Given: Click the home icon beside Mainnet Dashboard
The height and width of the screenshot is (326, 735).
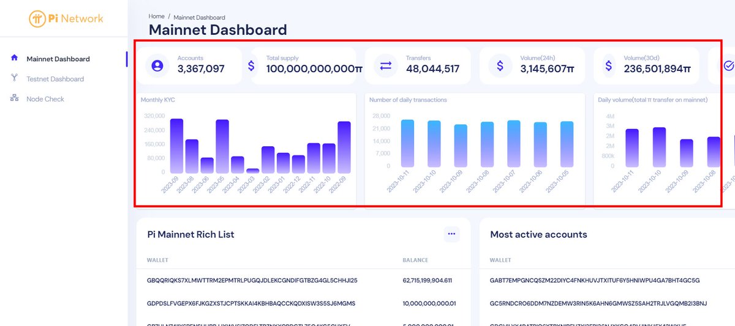Looking at the screenshot, I should [x=14, y=58].
